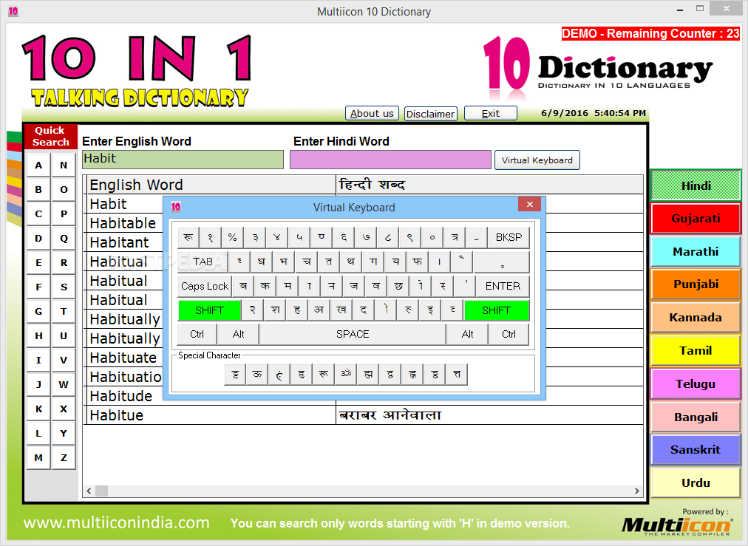Choose the Kannada language tab
Image resolution: width=748 pixels, height=546 pixels.
[x=696, y=317]
